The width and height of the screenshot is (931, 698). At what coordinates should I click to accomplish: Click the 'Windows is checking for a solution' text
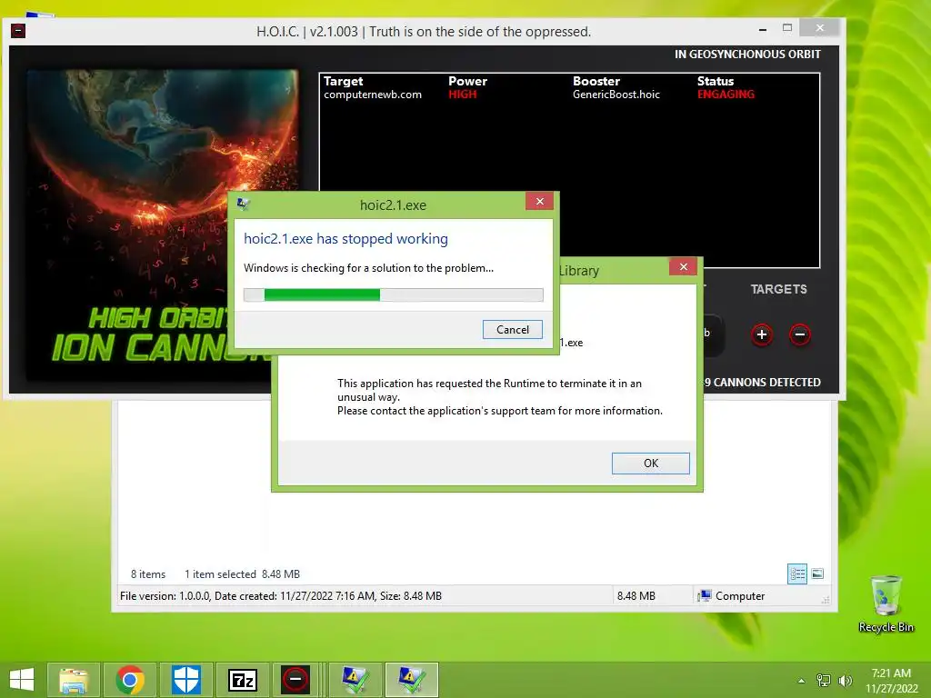368,268
